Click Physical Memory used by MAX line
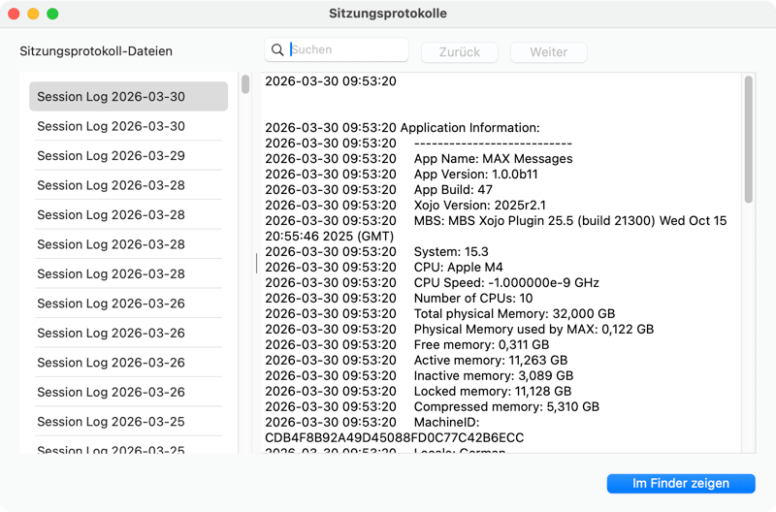 point(459,330)
